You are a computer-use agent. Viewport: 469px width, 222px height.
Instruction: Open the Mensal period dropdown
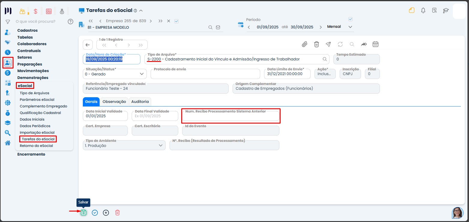339,27
